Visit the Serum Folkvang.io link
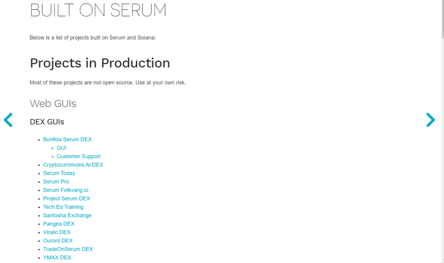 point(66,190)
